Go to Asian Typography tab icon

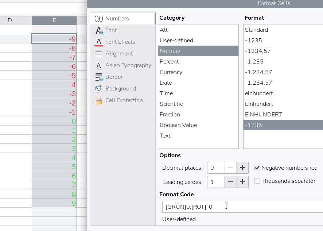[x=99, y=65]
